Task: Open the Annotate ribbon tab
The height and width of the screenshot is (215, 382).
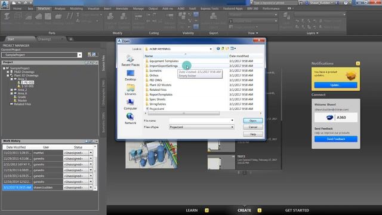Action: coord(122,8)
